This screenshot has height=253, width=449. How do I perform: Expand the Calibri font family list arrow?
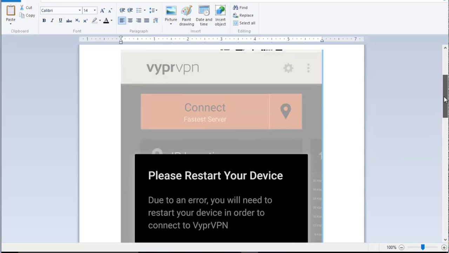[80, 10]
